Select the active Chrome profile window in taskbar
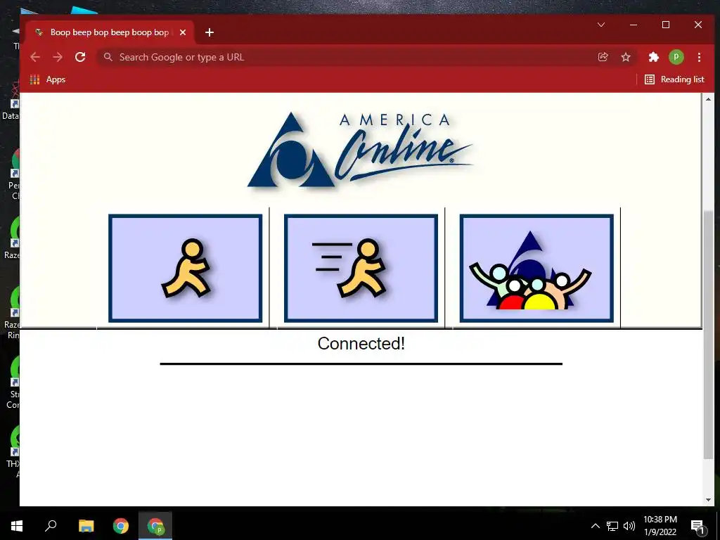The height and width of the screenshot is (540, 720). point(155,526)
